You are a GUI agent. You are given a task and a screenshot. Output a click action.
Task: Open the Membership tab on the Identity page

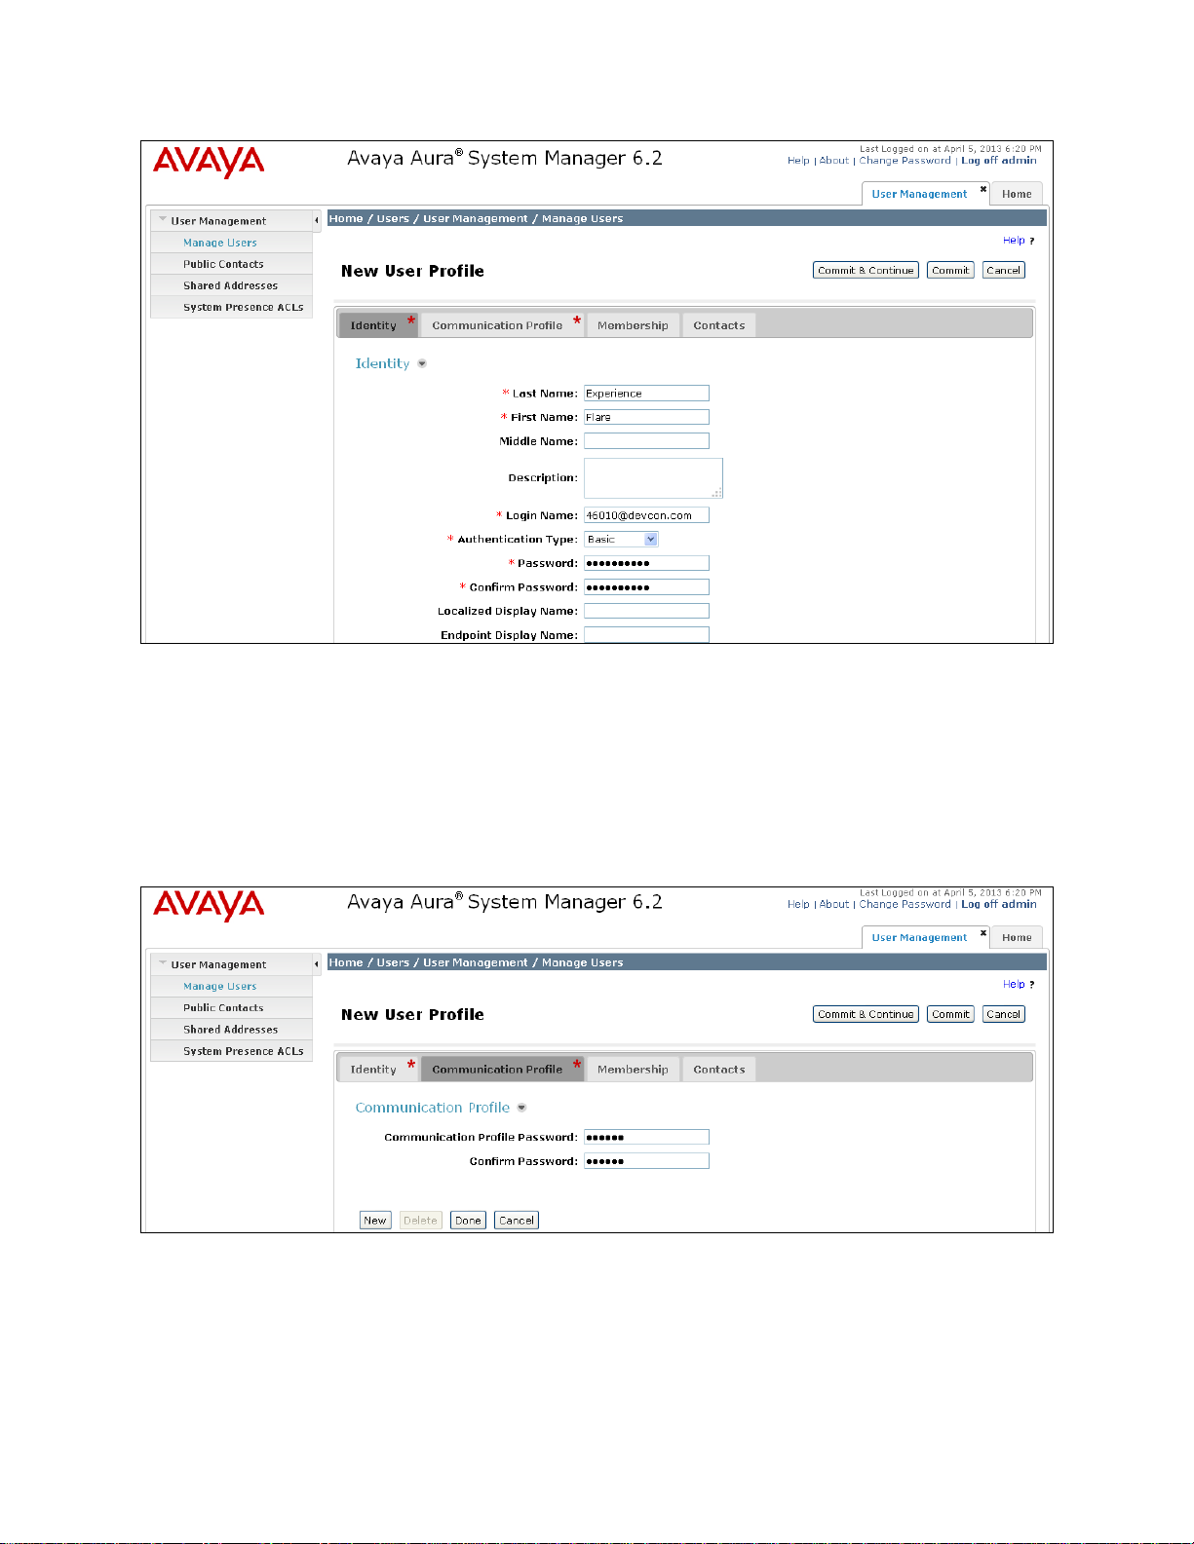633,325
